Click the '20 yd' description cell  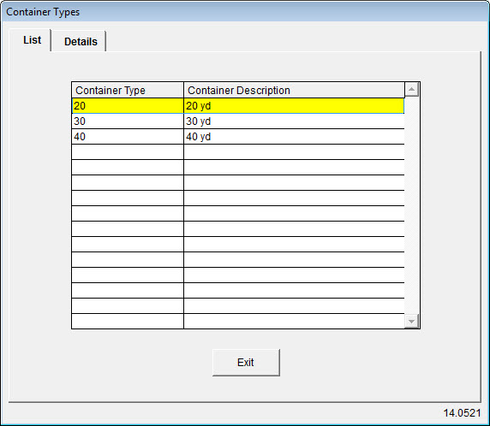[x=294, y=106]
